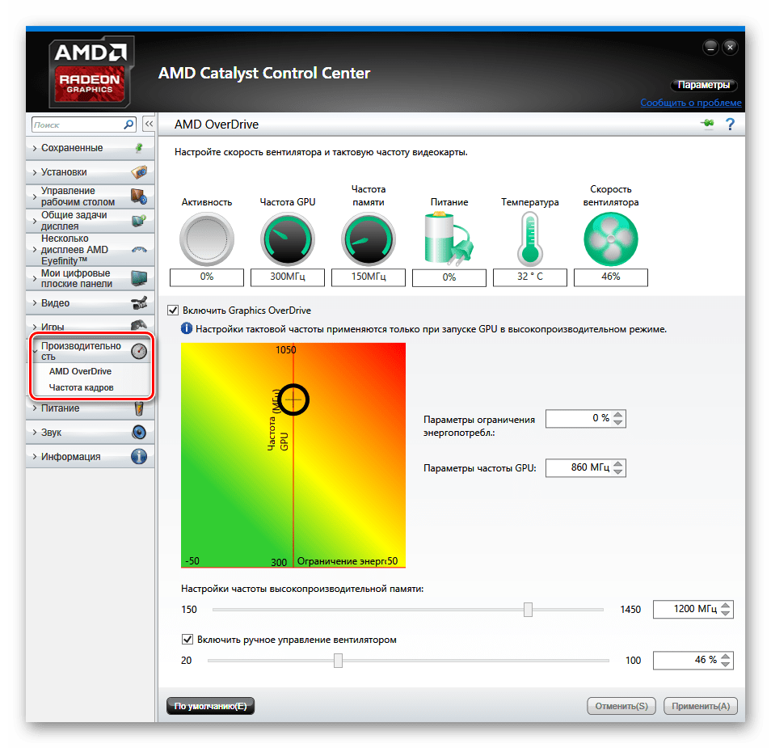Image resolution: width=771 pixels, height=748 pixels.
Task: Click the Питание battery icon in sidebar
Action: pos(139,408)
